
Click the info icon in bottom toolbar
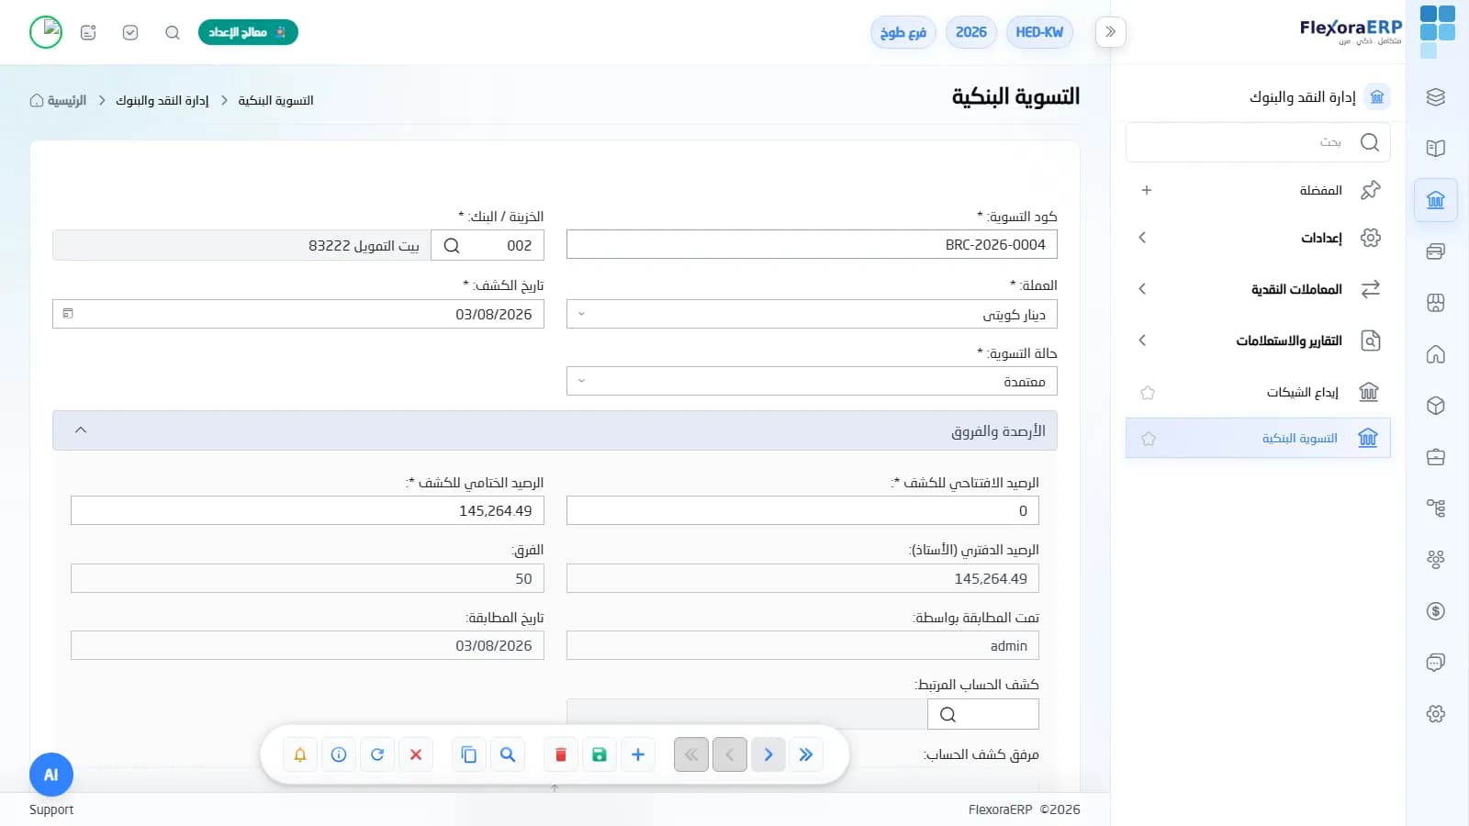coord(339,754)
